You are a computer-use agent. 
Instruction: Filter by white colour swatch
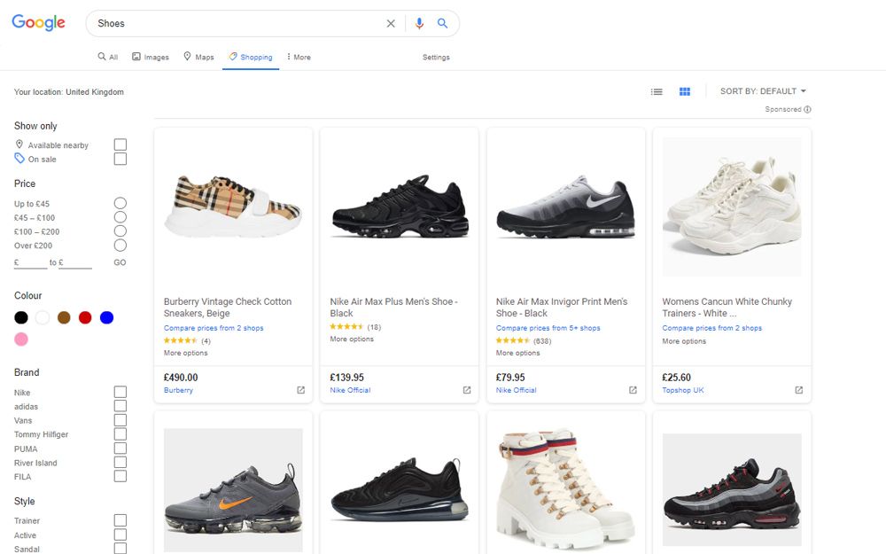(43, 317)
